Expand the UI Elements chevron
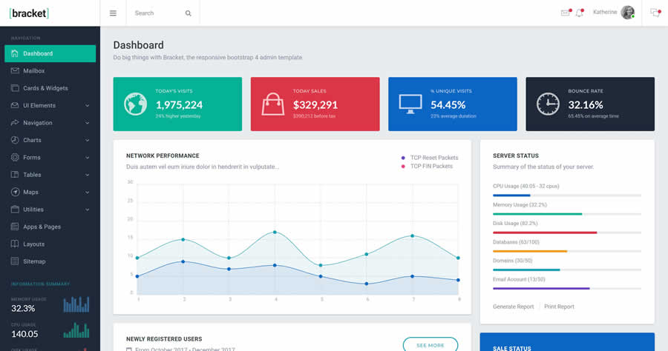668x351 pixels. pyautogui.click(x=88, y=105)
